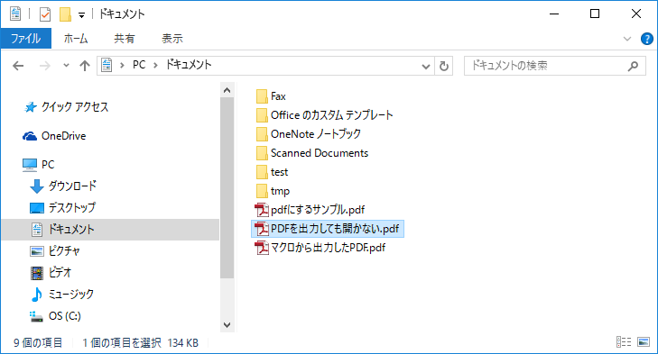Click the Properties icon in quick access toolbar
Screen dimensions: 658x354
point(45,14)
